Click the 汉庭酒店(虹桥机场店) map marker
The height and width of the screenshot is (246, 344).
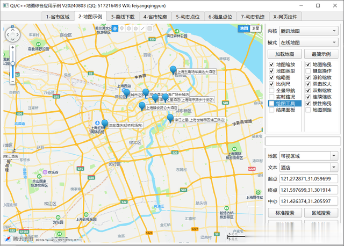click(x=105, y=124)
